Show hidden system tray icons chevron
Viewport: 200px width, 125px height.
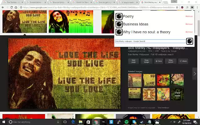click(171, 122)
